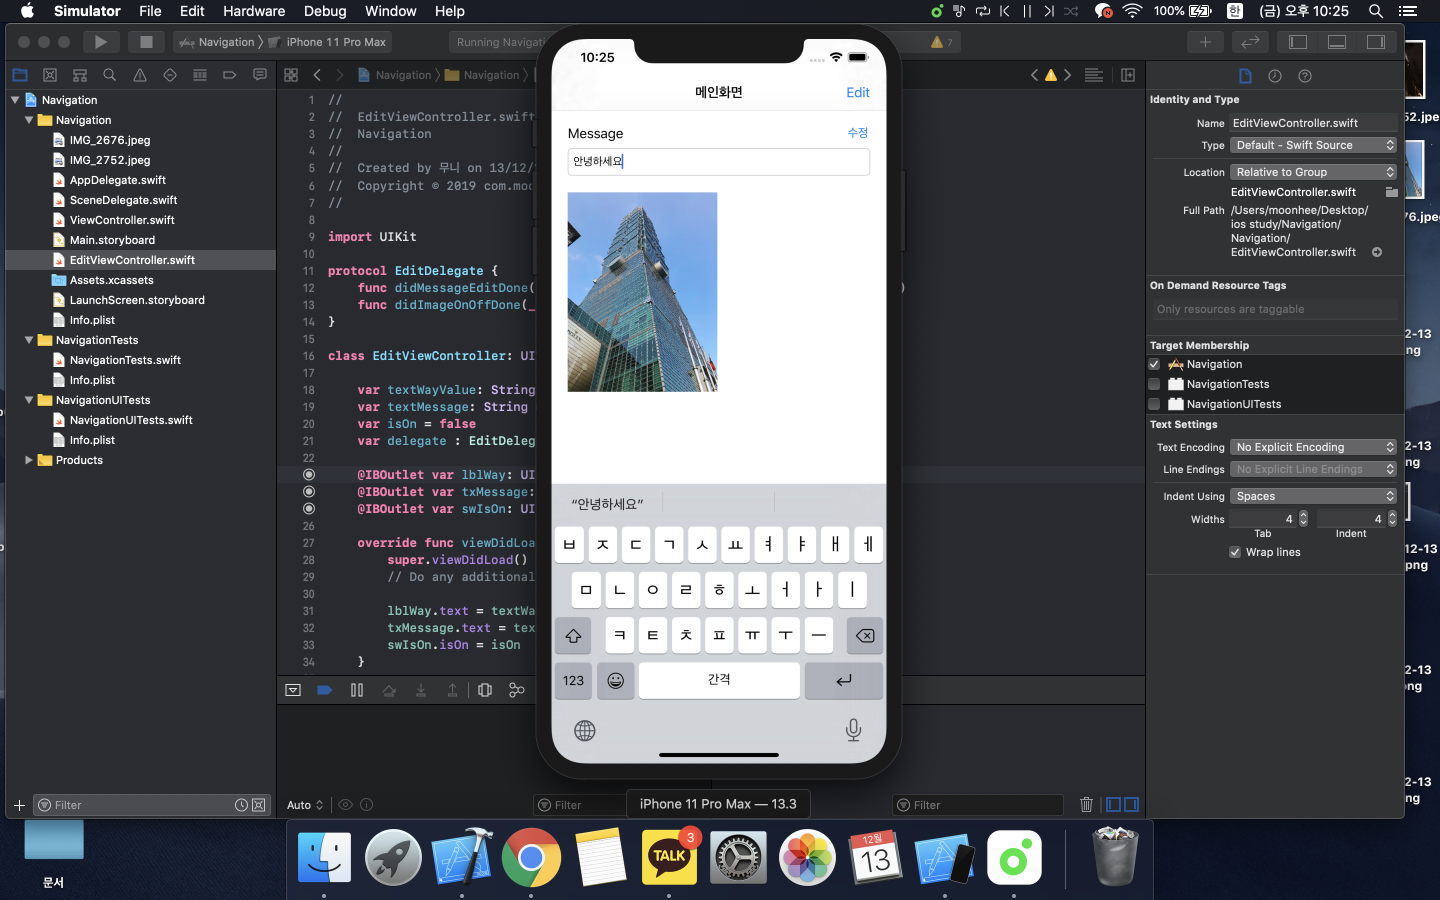The height and width of the screenshot is (900, 1440).
Task: Open the Debug menu
Action: coord(324,10)
